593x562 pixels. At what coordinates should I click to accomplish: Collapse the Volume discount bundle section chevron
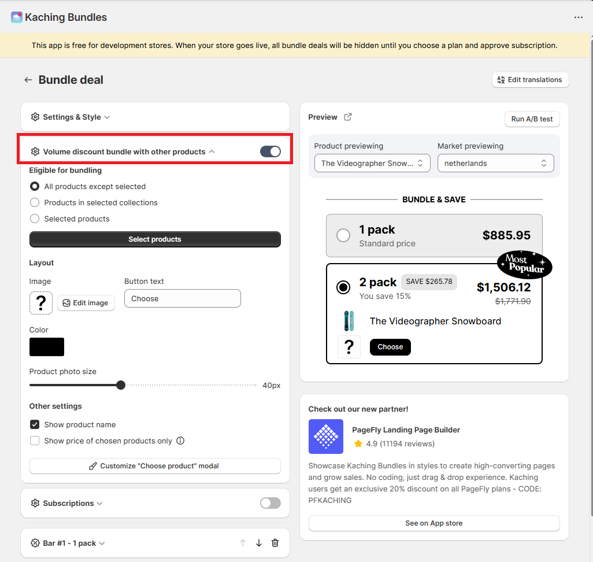pos(212,151)
